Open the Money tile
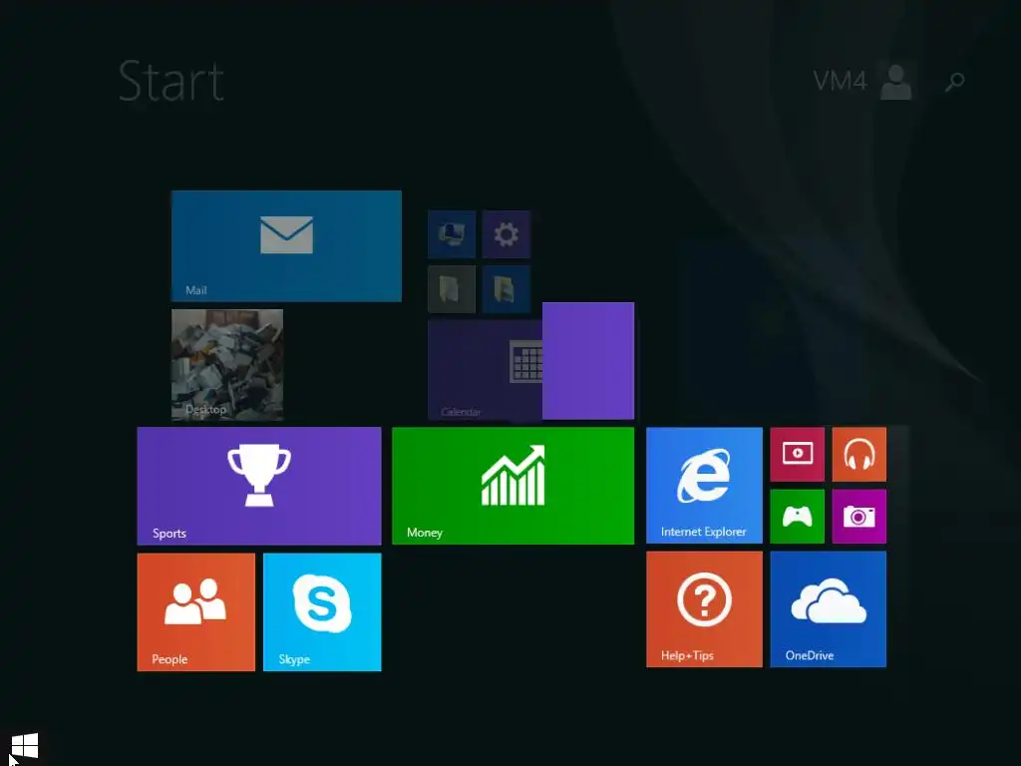This screenshot has height=766, width=1021. coord(513,486)
